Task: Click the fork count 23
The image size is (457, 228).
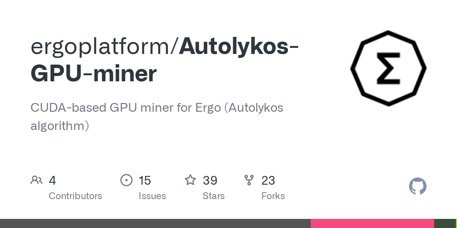Action: [268, 180]
